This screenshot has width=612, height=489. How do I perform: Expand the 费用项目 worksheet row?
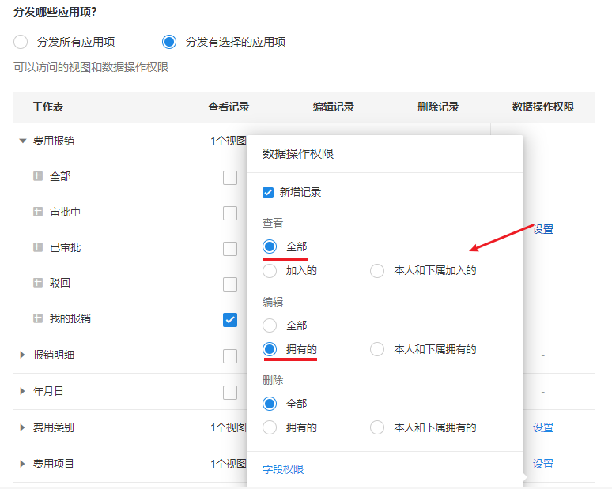click(x=23, y=464)
